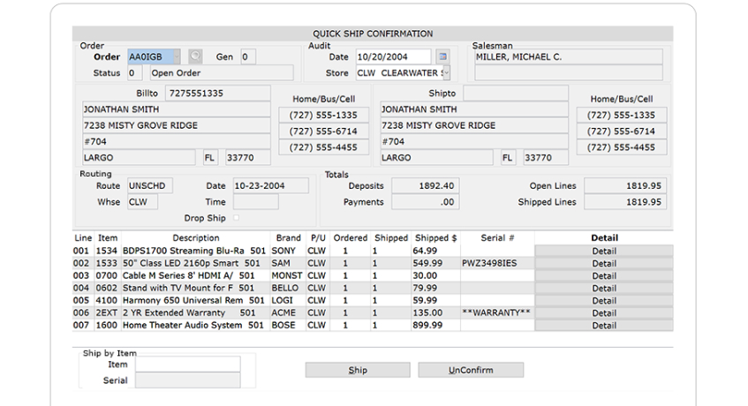Open Detail for Home Theater Audio System
Image resolution: width=748 pixels, height=406 pixels.
click(x=604, y=326)
